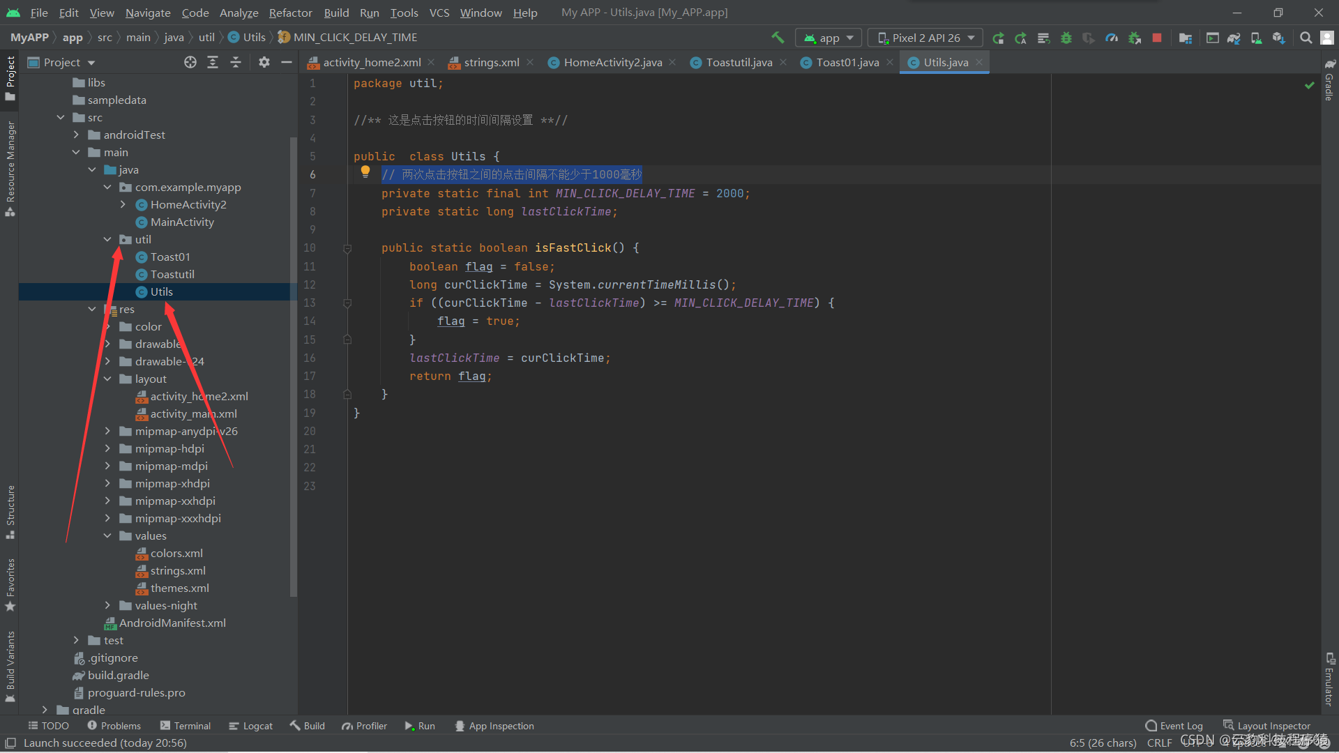The width and height of the screenshot is (1339, 753).
Task: Select Pixel 2 API 26 device dropdown
Action: [926, 37]
